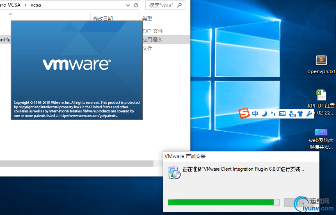The image size is (336, 215).
Task: Click the VMware Client Integration Plug-in status text
Action: [x=243, y=169]
